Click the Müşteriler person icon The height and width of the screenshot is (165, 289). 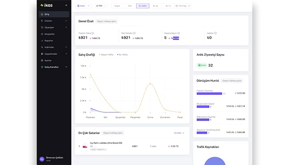tap(42, 34)
